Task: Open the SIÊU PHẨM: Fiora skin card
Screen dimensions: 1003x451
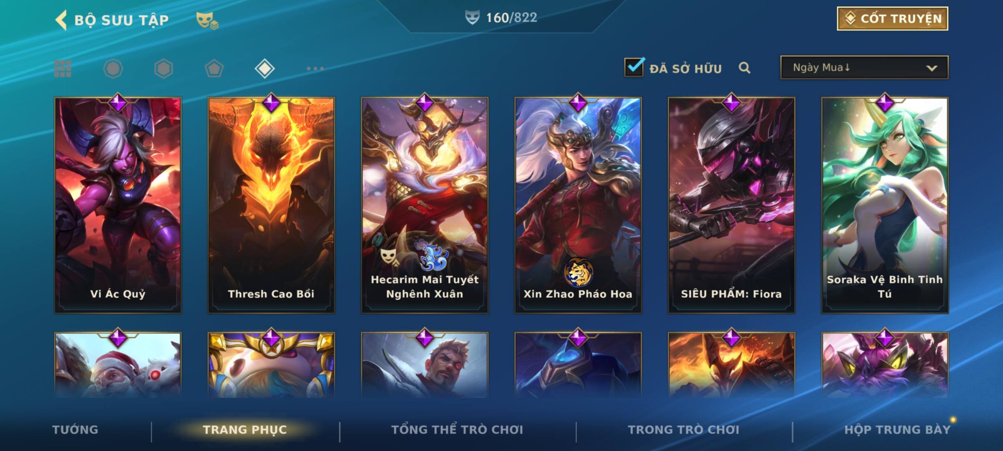Action: pos(731,205)
